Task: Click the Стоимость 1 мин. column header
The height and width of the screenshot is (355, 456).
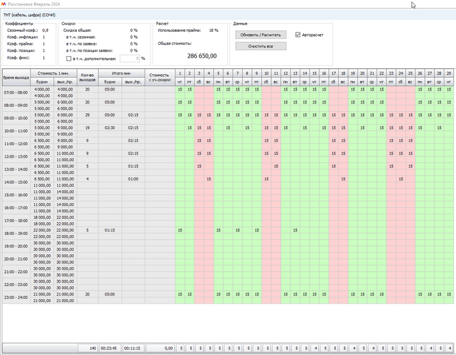Action: pos(53,74)
